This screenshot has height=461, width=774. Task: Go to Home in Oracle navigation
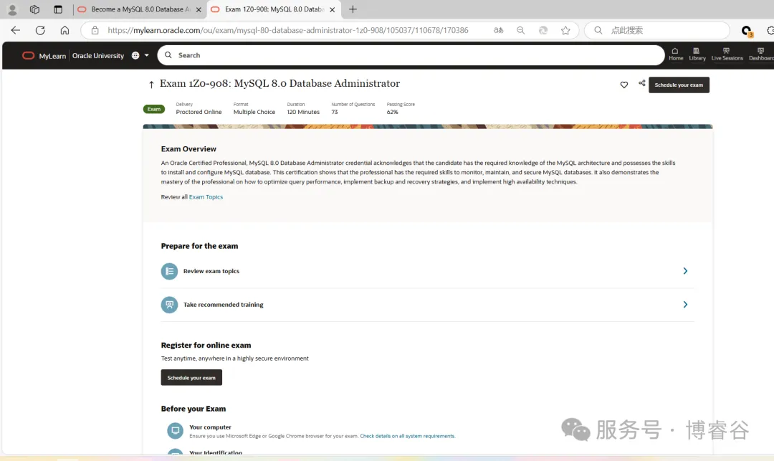point(676,54)
